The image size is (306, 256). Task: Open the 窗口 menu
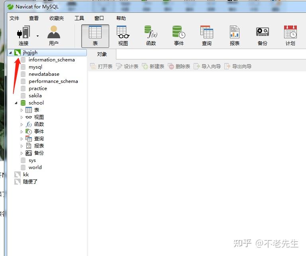99,18
